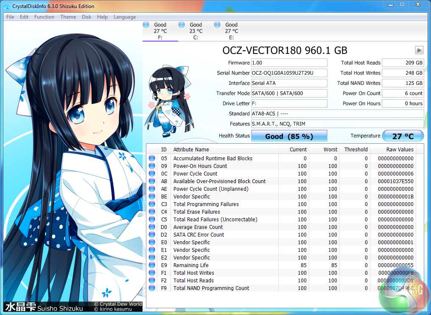The height and width of the screenshot is (315, 431).
Task: Click status orb for BE Vendor Specific
Action: coord(152,196)
